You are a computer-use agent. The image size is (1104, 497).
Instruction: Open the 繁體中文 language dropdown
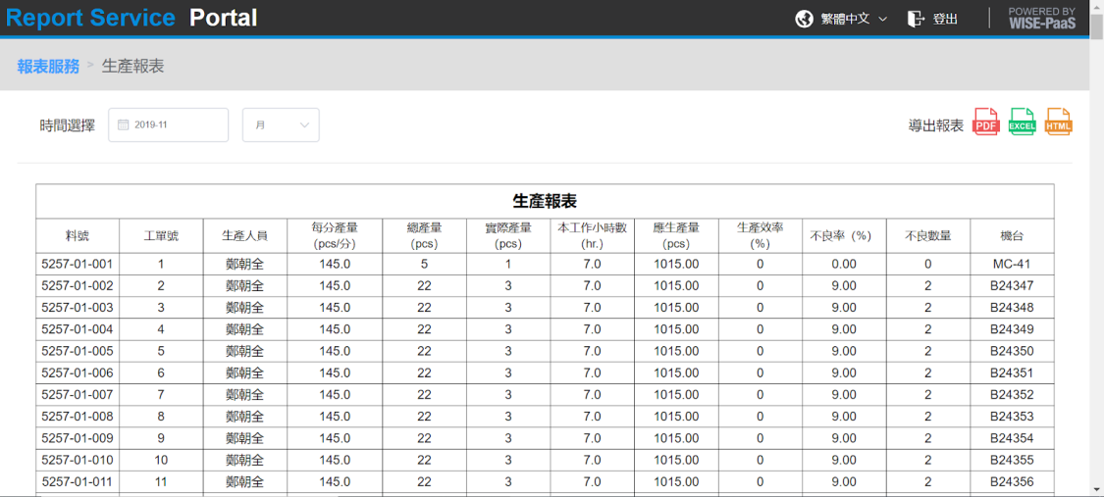(x=854, y=19)
